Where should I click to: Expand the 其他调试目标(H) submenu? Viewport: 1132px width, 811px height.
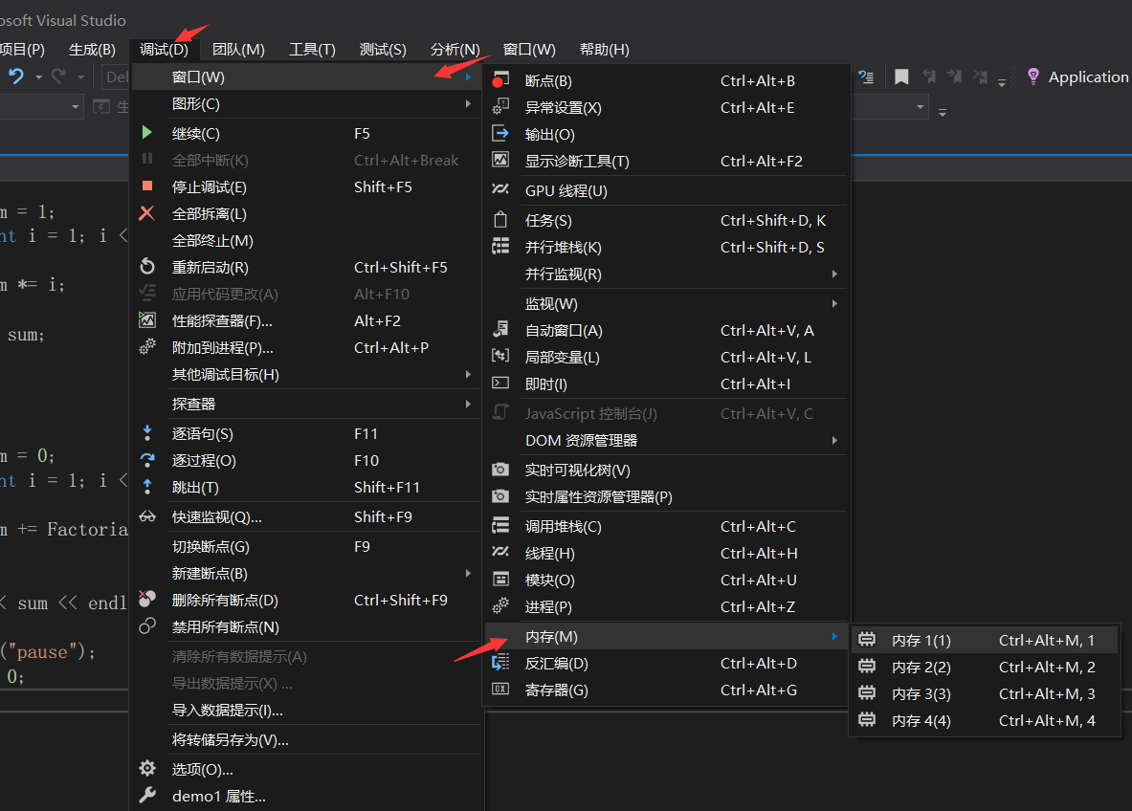pos(307,374)
